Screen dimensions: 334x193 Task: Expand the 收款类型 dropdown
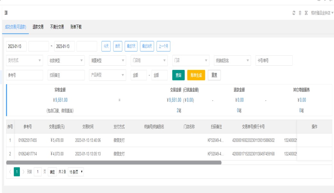pos(66,60)
